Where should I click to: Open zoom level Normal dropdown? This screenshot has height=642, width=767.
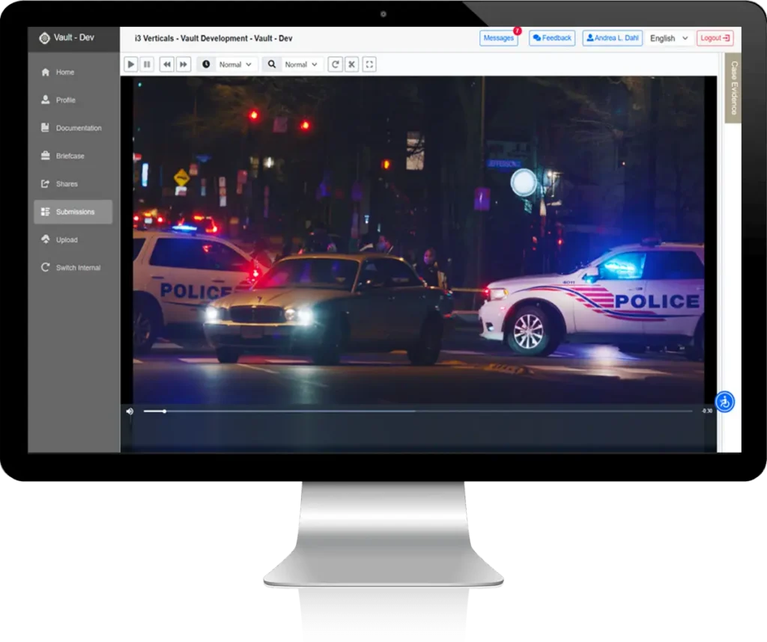click(302, 64)
